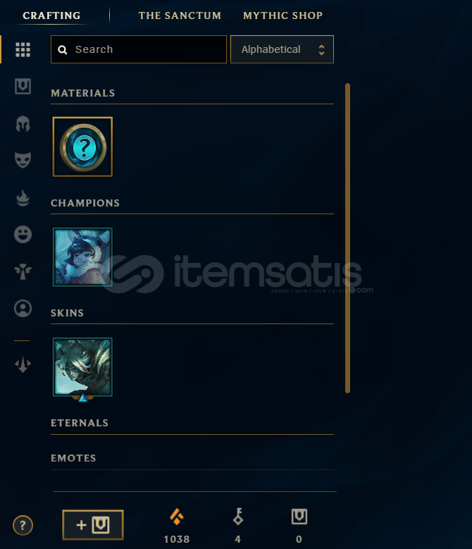Viewport: 472px width, 549px height.
Task: Open the last sidebar filter below the divider
Action: pyautogui.click(x=23, y=364)
